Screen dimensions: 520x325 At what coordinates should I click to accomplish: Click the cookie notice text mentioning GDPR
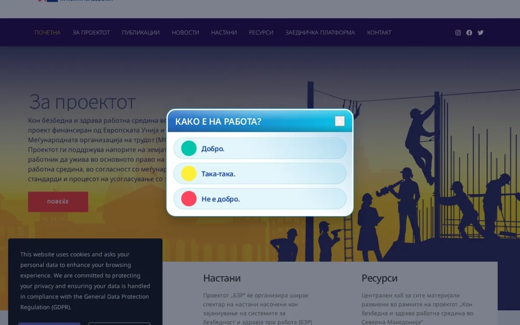[85, 281]
